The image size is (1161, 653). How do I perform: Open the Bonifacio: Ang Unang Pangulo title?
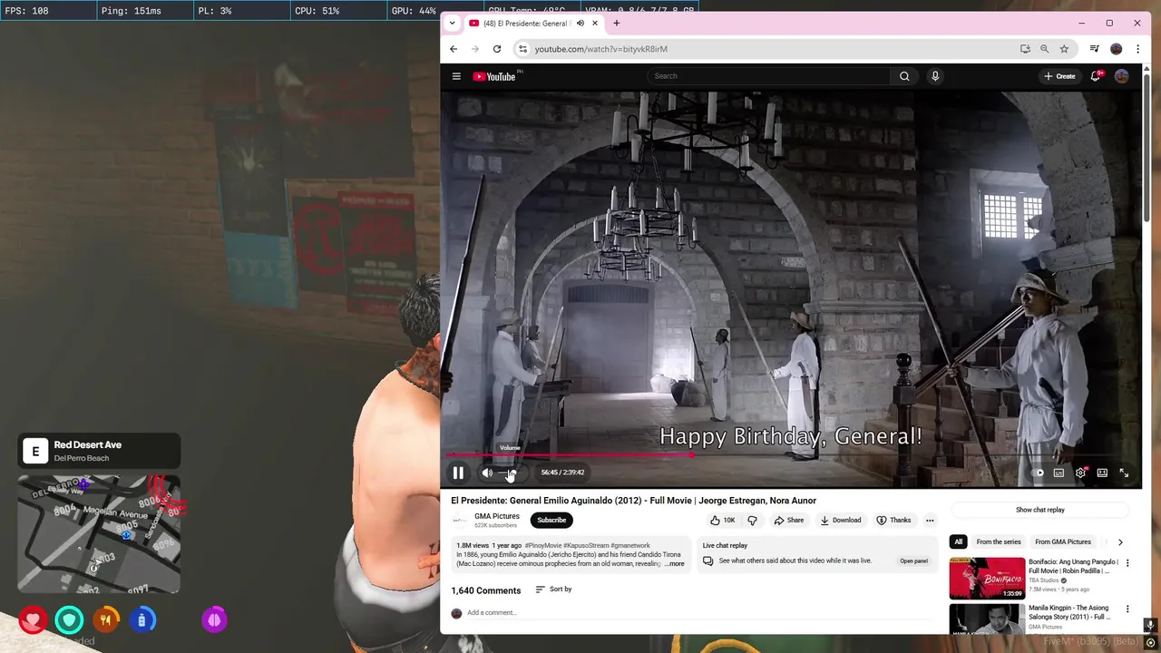[1074, 567]
